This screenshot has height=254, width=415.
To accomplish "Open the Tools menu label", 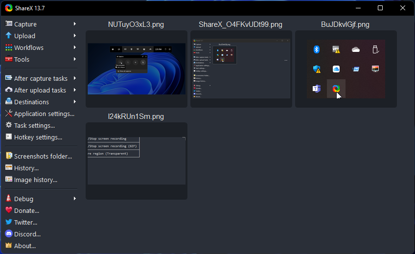I will [22, 60].
